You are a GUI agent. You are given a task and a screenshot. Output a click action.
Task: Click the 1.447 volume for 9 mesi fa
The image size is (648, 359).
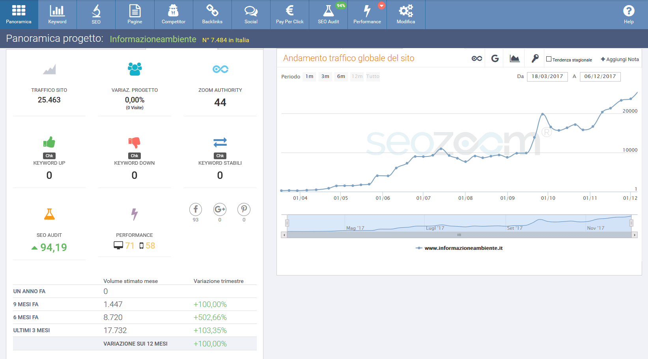(x=113, y=304)
